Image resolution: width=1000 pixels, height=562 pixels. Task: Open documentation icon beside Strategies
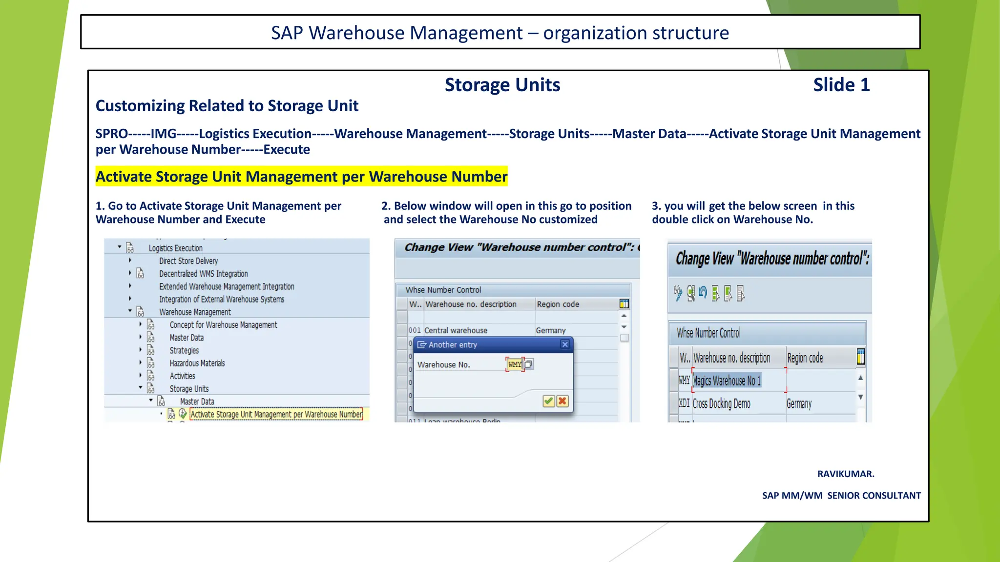click(x=151, y=350)
